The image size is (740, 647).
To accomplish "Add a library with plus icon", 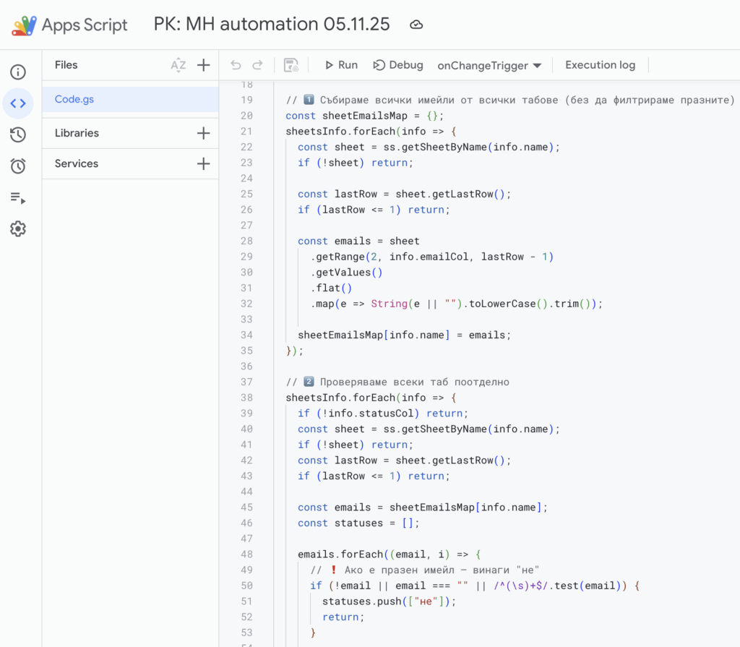I will pos(204,133).
